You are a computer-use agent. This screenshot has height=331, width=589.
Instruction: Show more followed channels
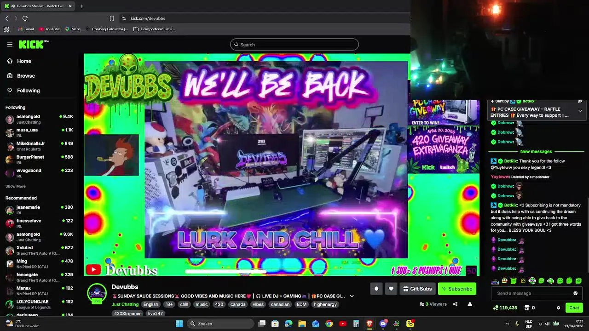coord(15,186)
